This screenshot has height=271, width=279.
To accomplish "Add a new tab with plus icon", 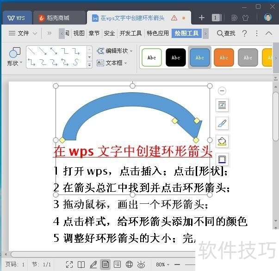I will tap(201, 18).
